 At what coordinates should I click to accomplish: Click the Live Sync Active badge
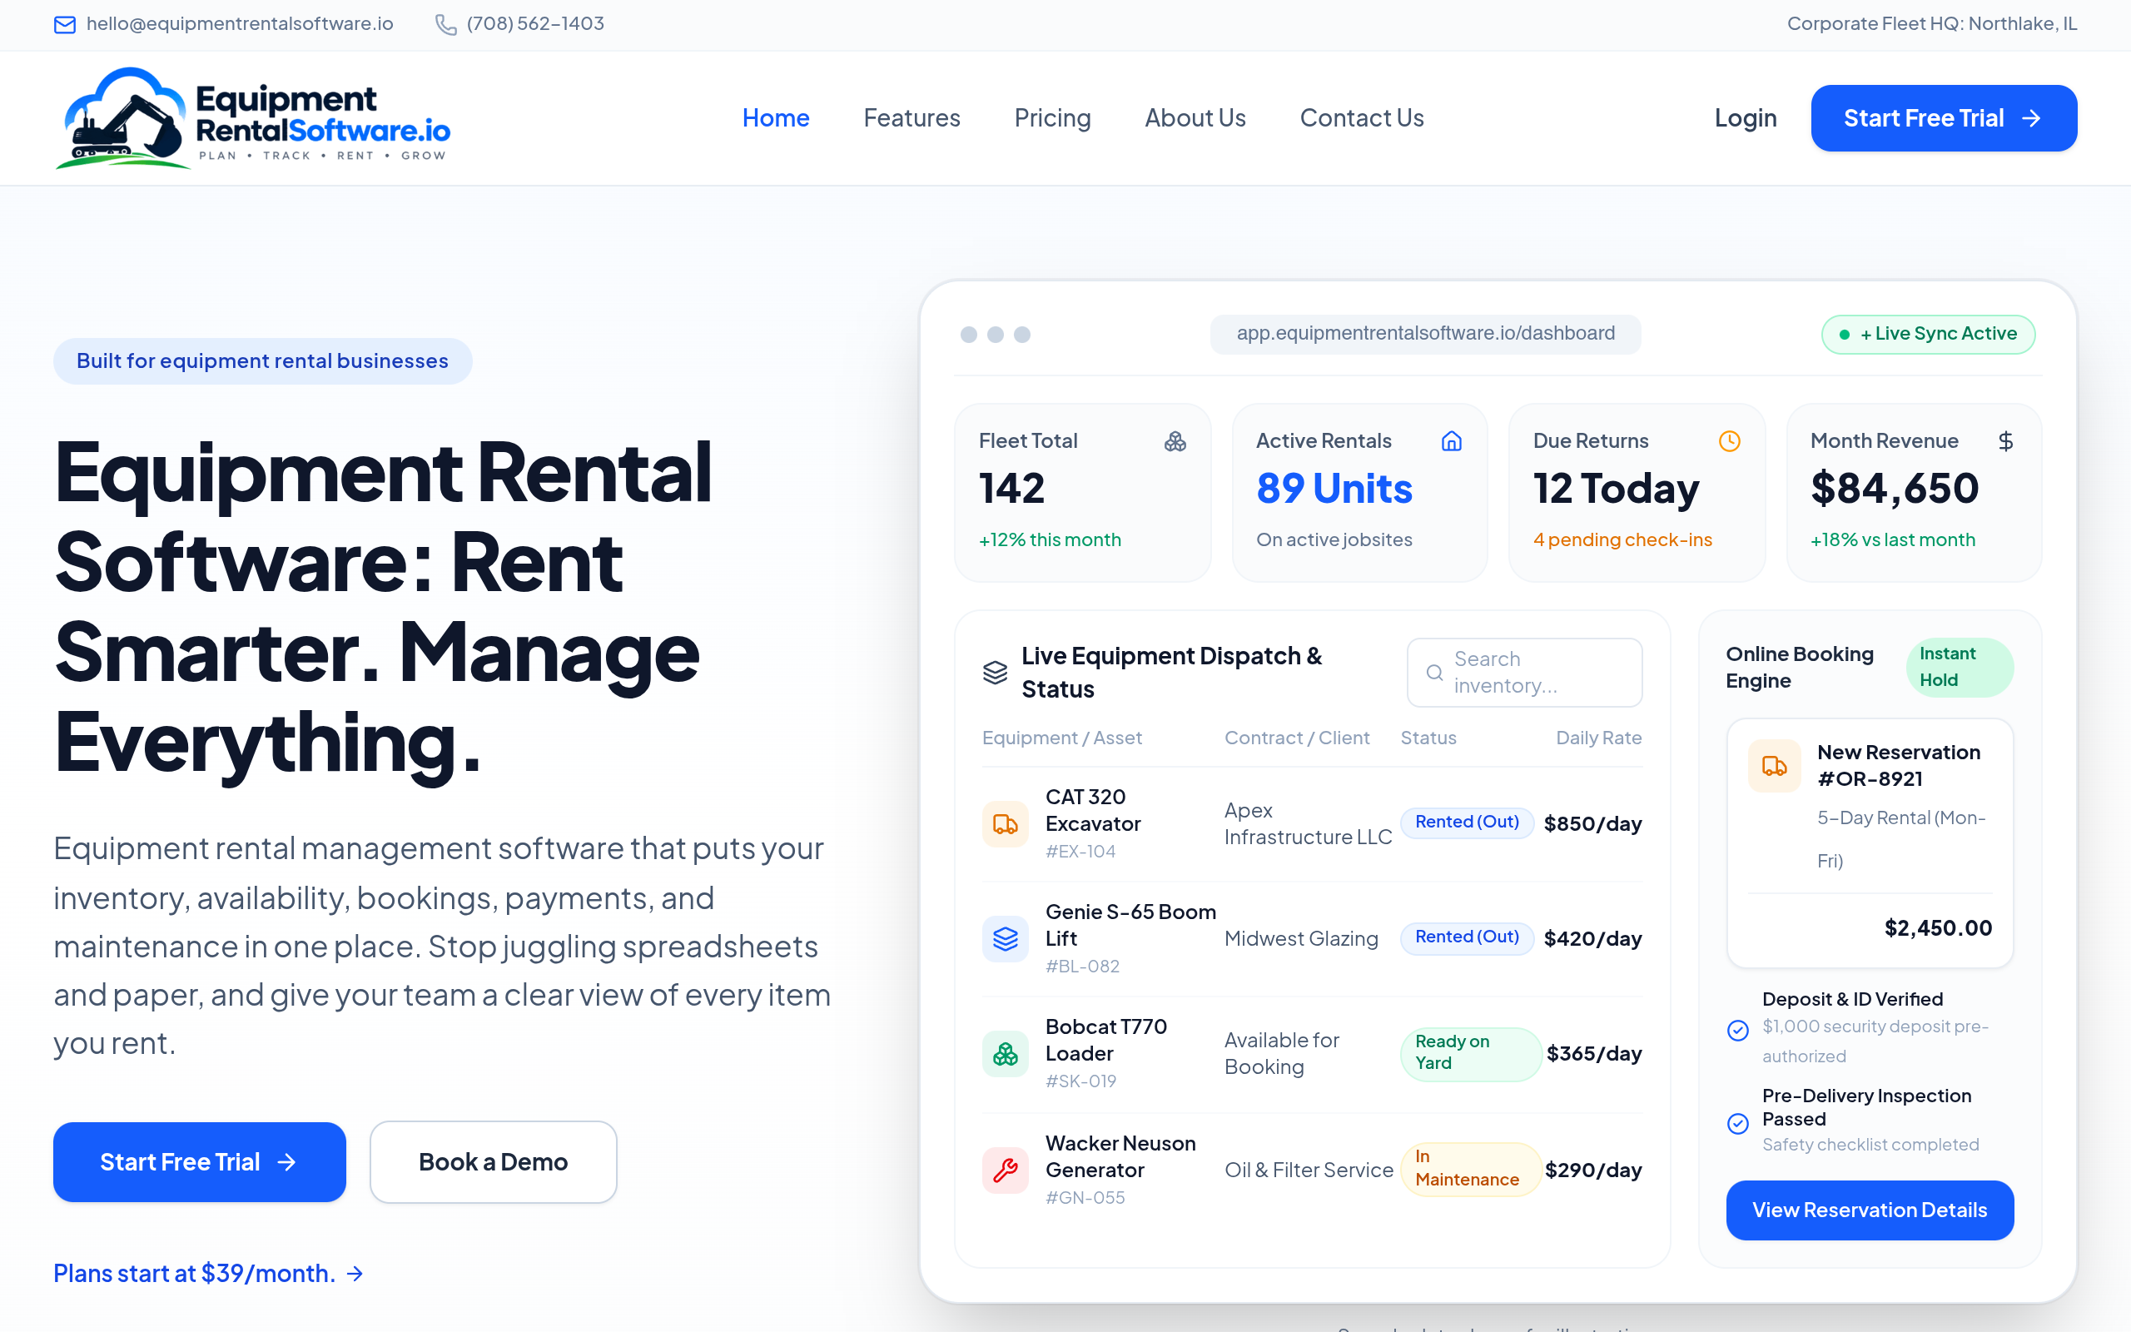click(1929, 334)
